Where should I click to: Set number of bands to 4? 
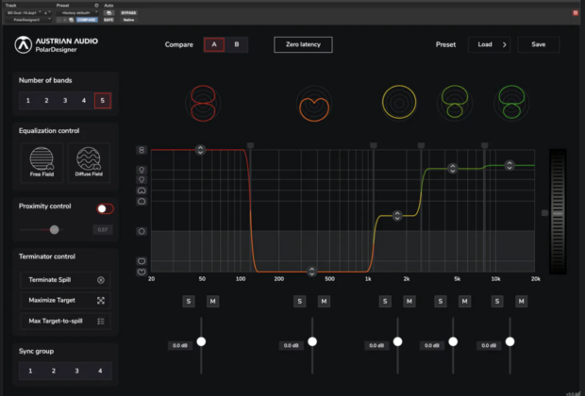[x=84, y=101]
